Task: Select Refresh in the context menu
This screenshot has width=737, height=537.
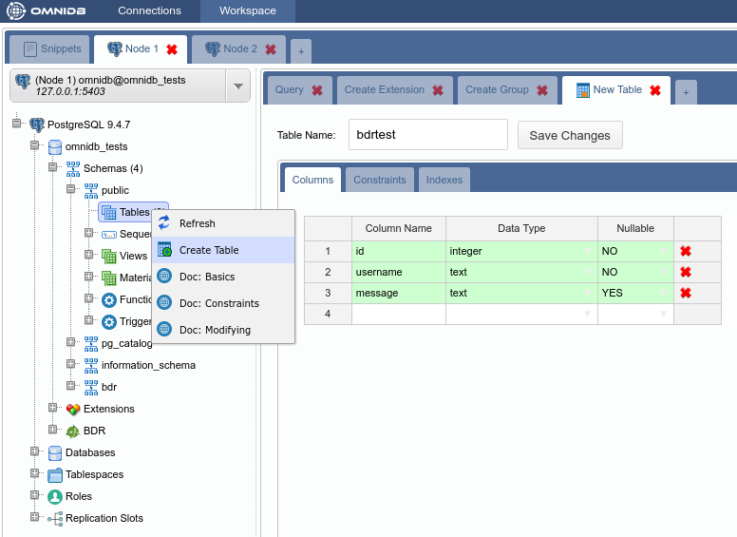Action: tap(198, 223)
